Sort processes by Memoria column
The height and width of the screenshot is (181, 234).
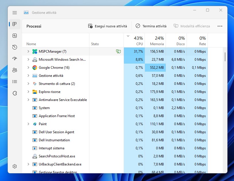[155, 40]
